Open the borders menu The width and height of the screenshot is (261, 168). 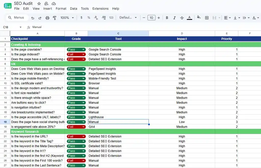[207, 18]
